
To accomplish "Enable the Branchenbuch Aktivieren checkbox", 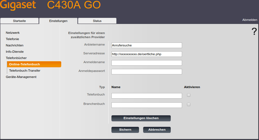I will pyautogui.click(x=189, y=104).
